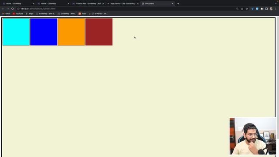Image resolution: width=279 pixels, height=157 pixels.
Task: Expand the tab search chevron
Action: click(x=276, y=3)
